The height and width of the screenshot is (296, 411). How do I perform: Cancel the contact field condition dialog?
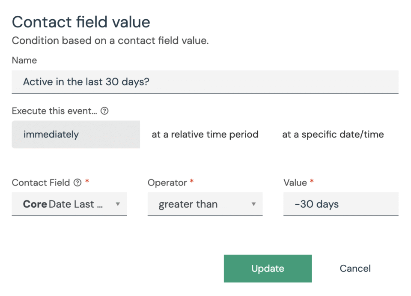355,269
